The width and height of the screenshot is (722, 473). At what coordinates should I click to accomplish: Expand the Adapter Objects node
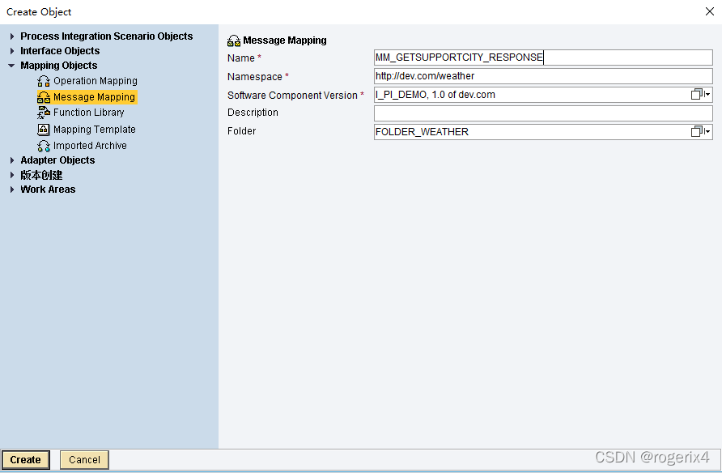pyautogui.click(x=12, y=160)
